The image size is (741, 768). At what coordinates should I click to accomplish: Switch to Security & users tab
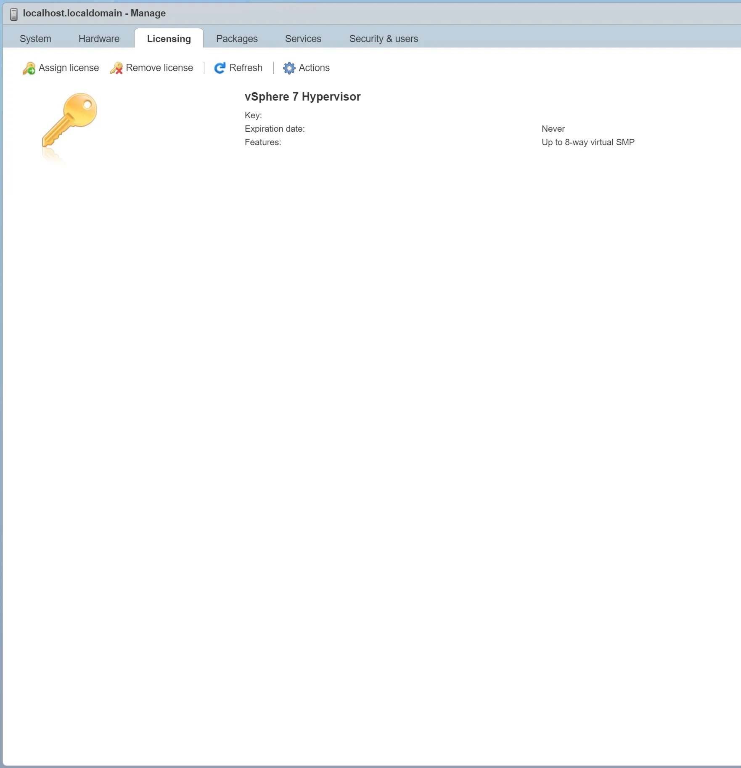pyautogui.click(x=384, y=39)
